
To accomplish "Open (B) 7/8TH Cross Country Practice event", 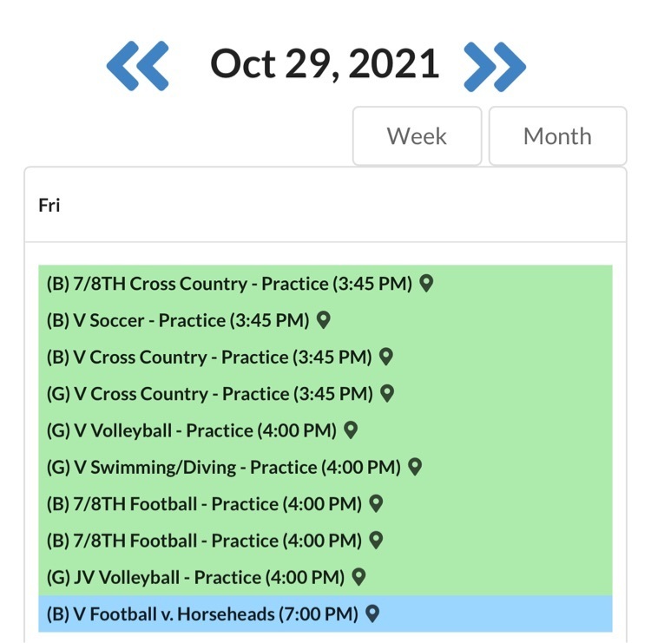I will pyautogui.click(x=229, y=284).
